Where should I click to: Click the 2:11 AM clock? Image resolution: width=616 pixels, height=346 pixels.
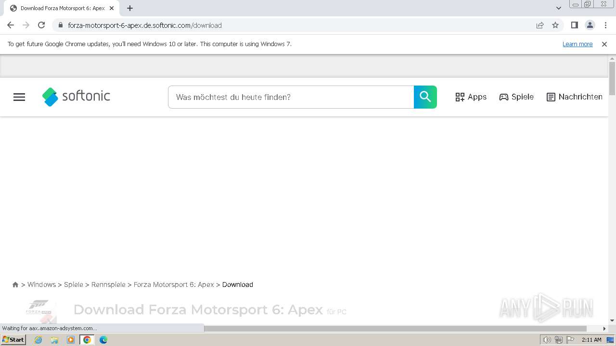pos(591,340)
